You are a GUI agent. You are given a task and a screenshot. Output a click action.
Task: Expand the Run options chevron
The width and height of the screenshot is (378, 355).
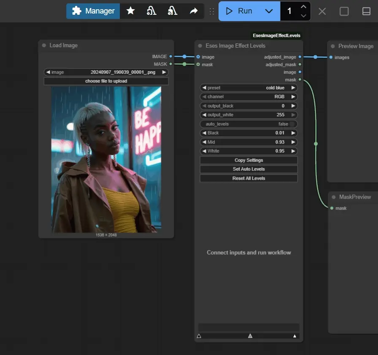(269, 11)
